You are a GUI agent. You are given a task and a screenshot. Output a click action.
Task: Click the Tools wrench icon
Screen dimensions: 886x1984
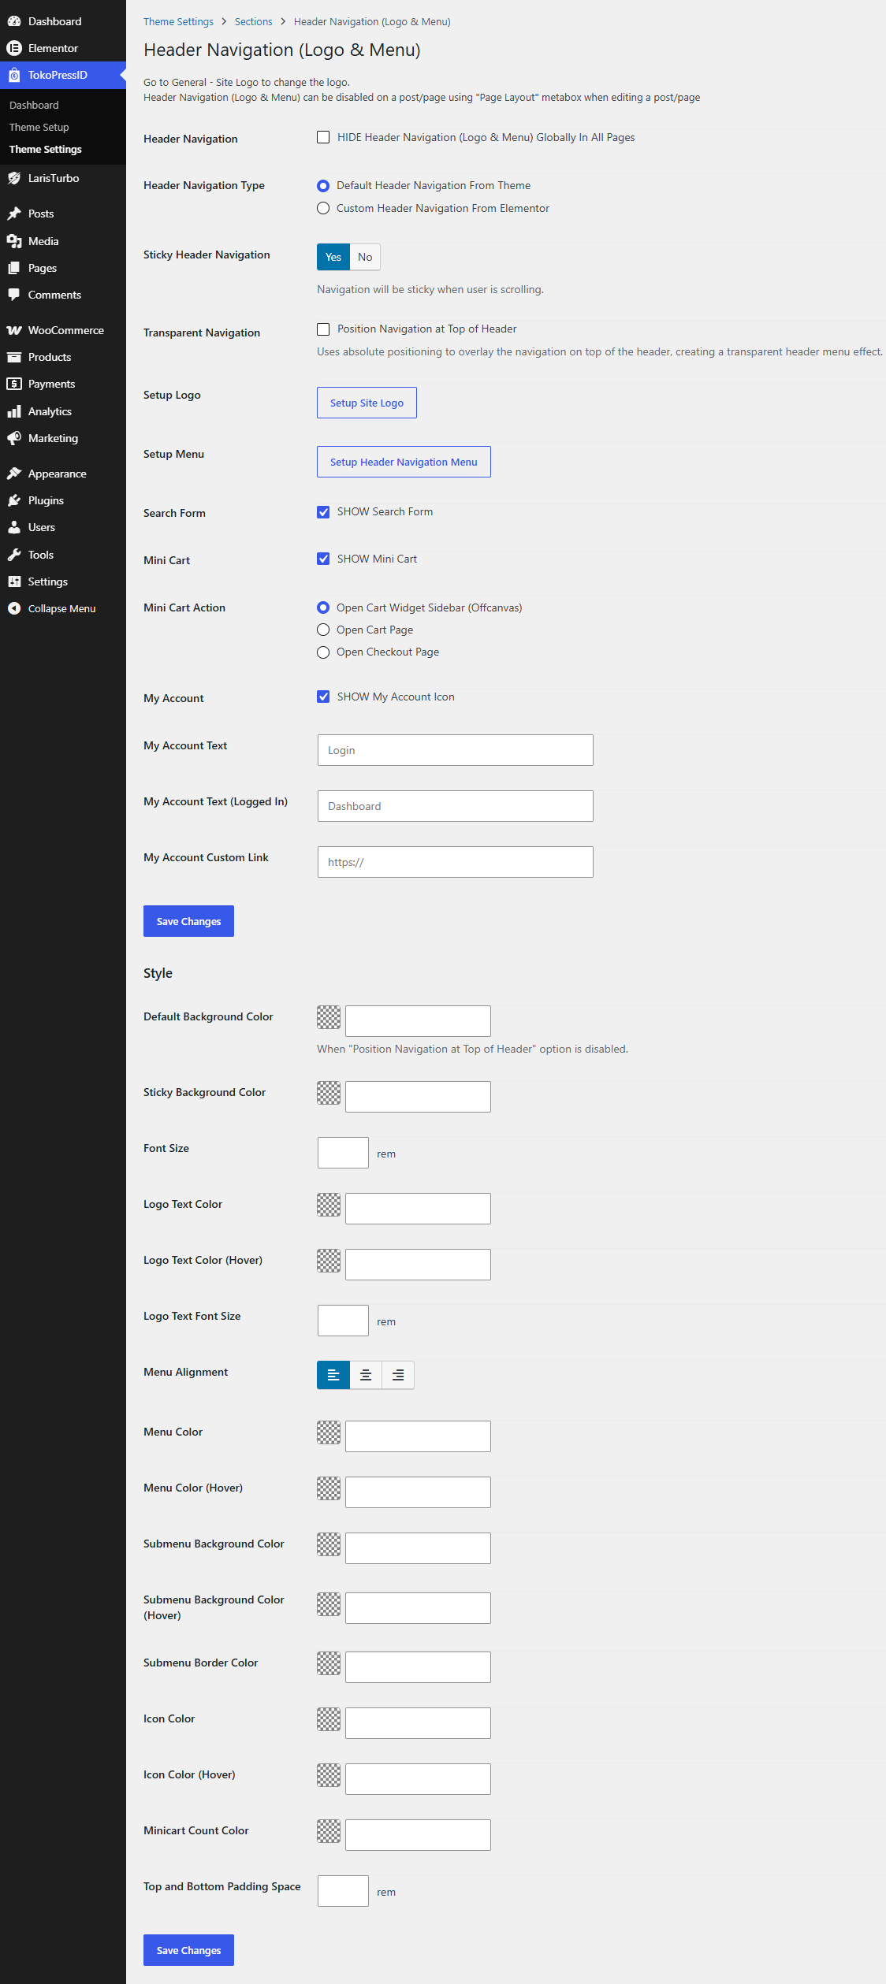14,555
